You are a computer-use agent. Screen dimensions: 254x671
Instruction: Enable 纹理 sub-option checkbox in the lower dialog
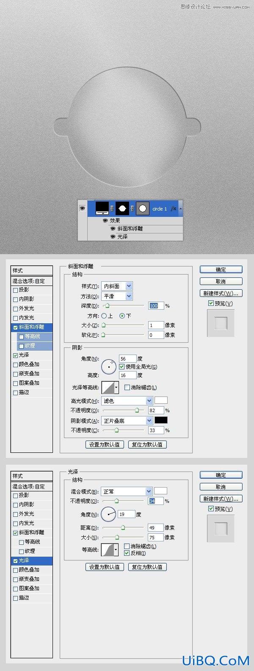pos(22,552)
